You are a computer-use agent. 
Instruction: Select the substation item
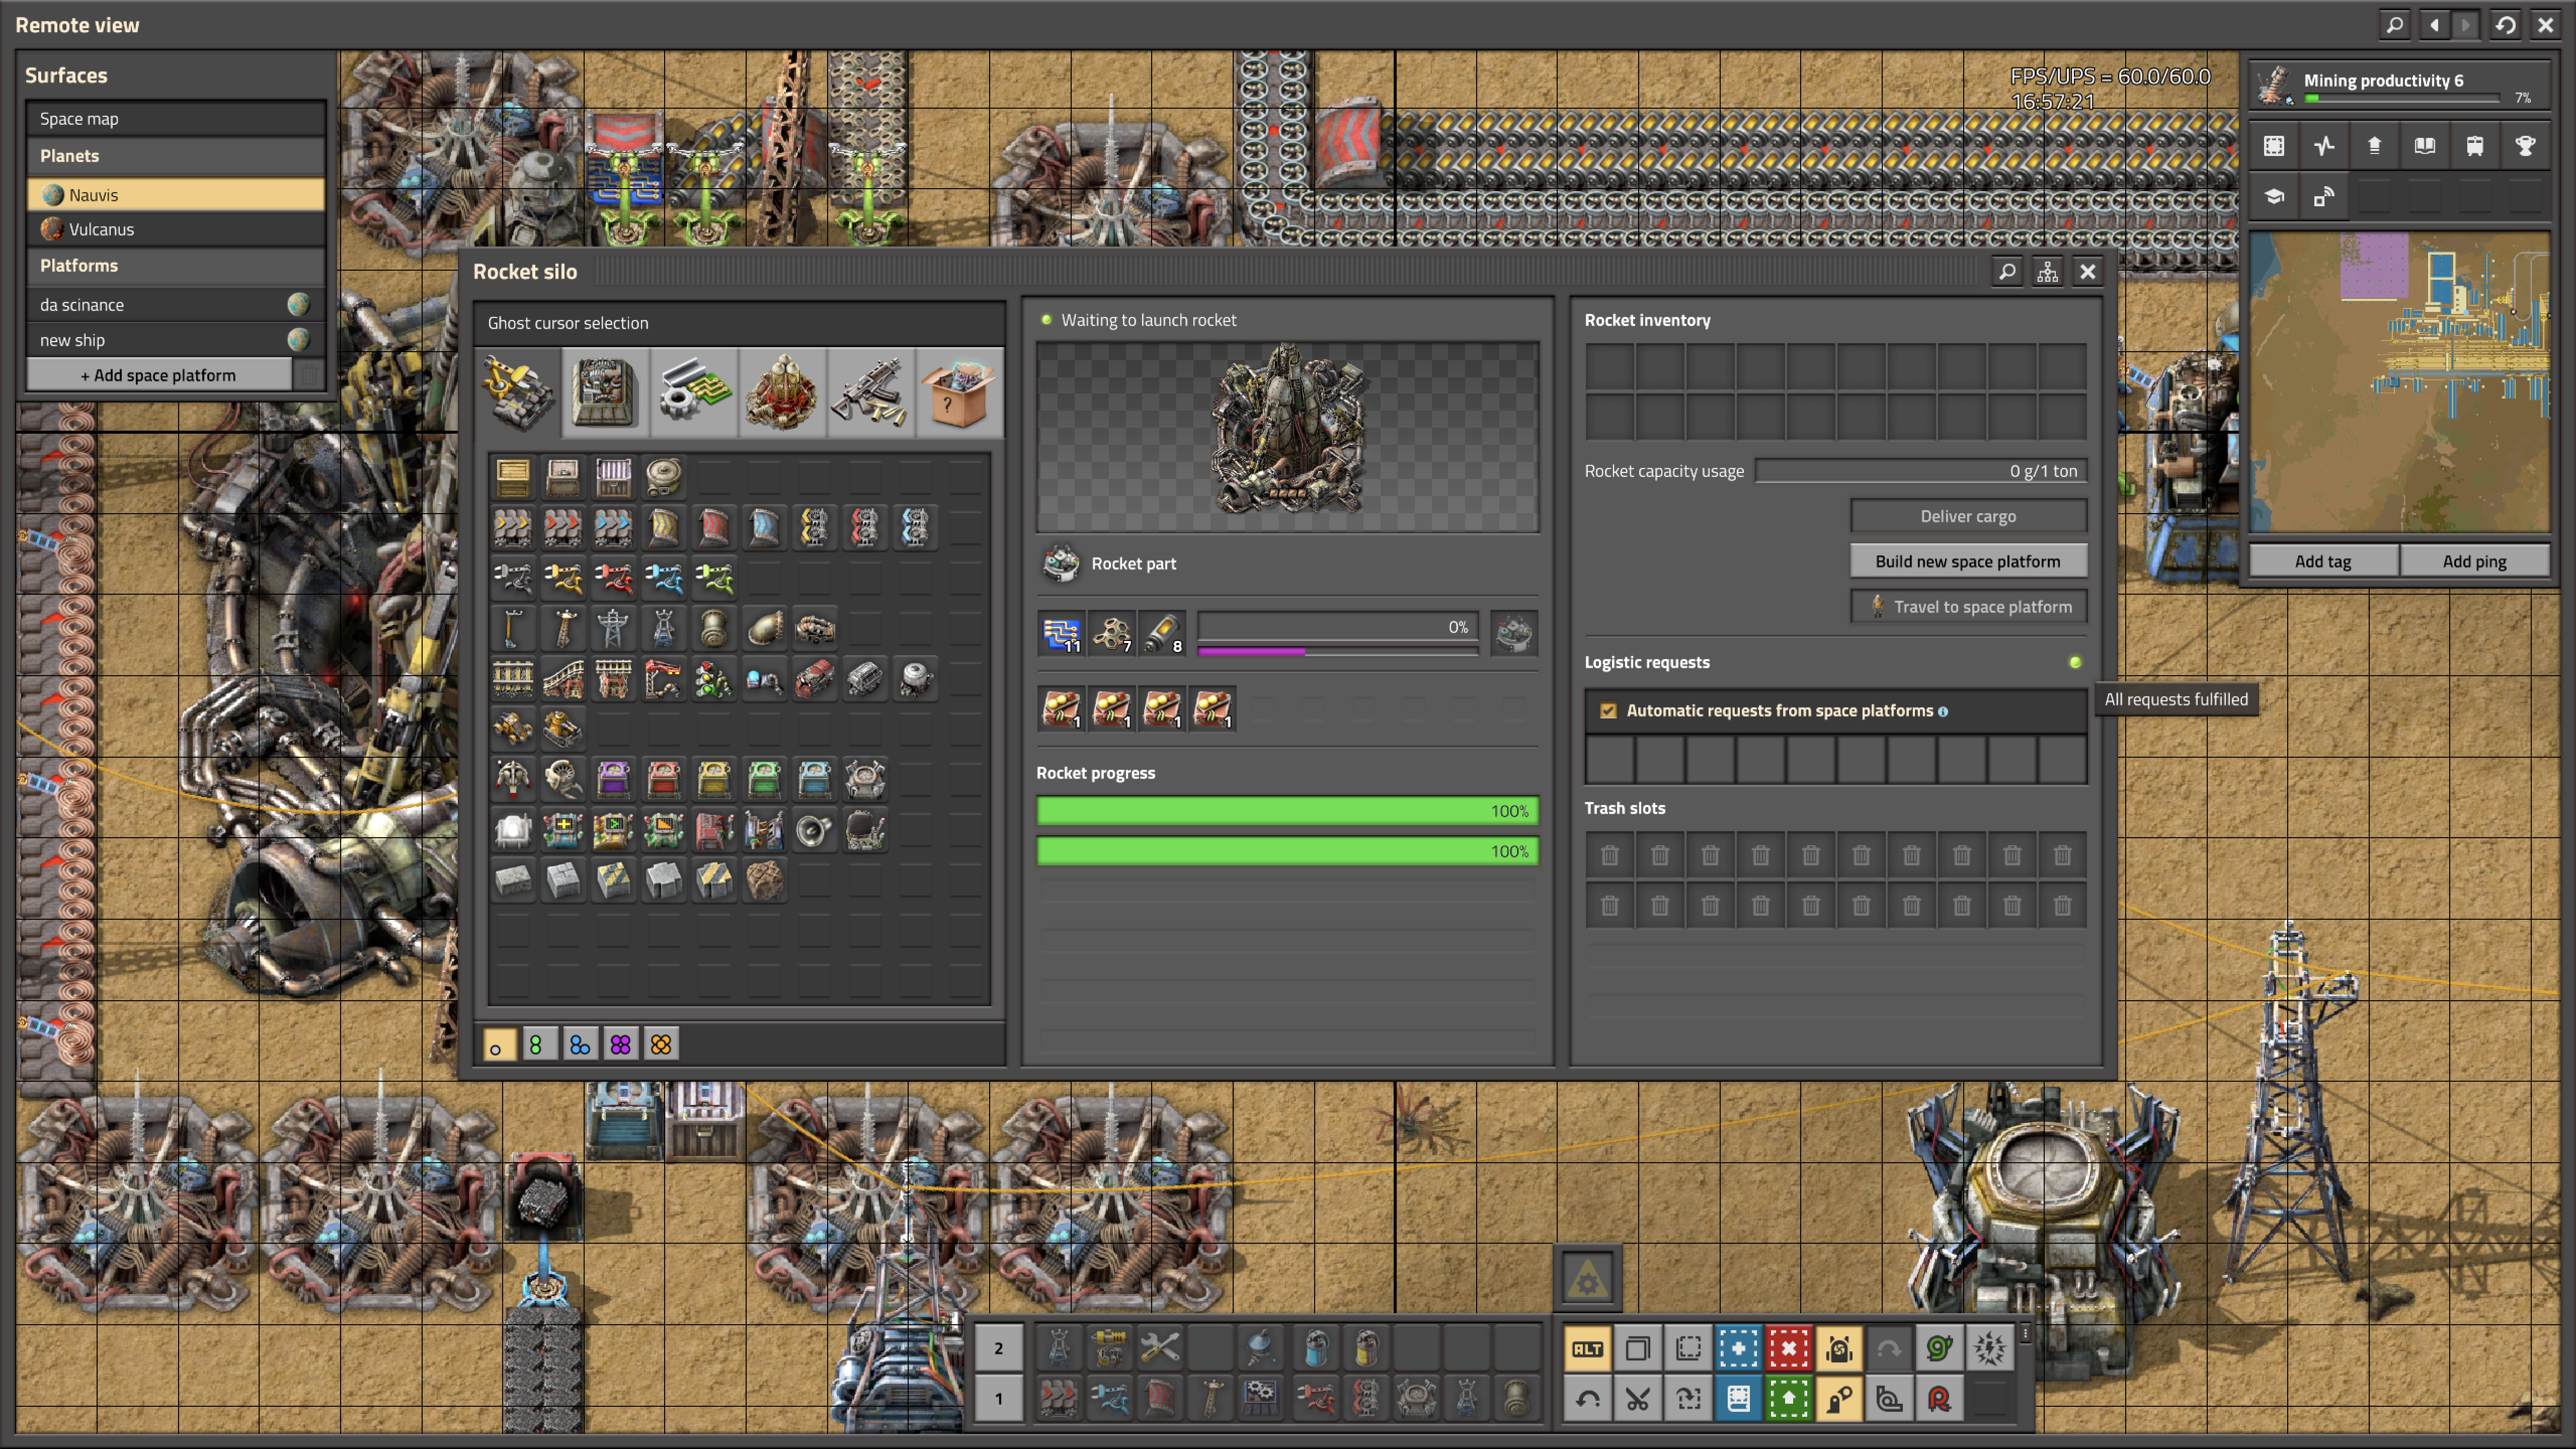[664, 628]
